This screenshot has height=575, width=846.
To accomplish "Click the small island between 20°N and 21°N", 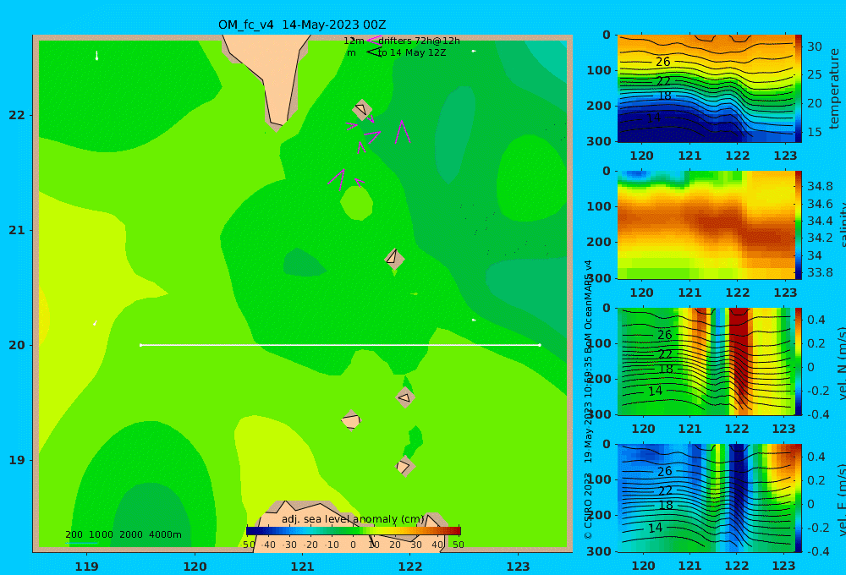I will click(394, 259).
